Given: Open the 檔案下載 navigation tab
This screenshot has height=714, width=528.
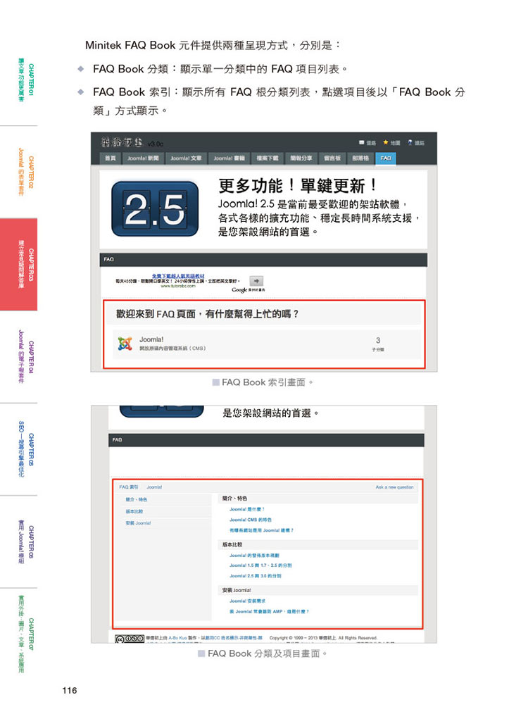Looking at the screenshot, I should (x=268, y=158).
